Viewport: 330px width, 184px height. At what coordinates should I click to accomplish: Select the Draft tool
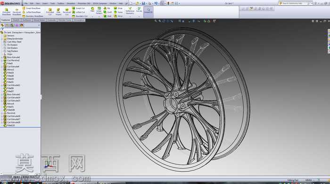tap(107, 12)
